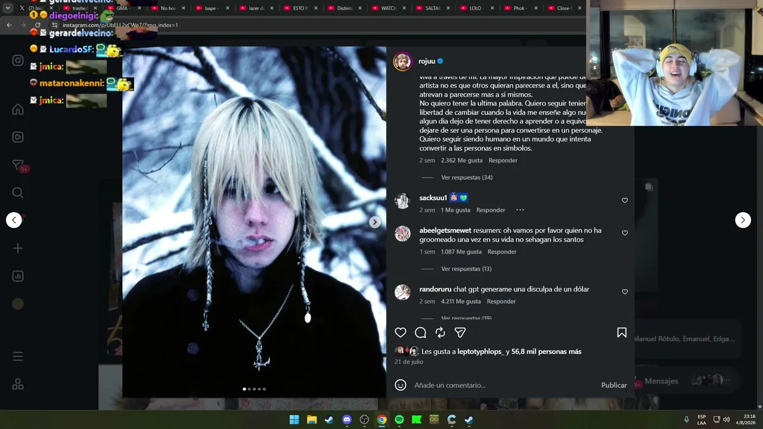
Task: Like the randoruru comment
Action: [625, 291]
